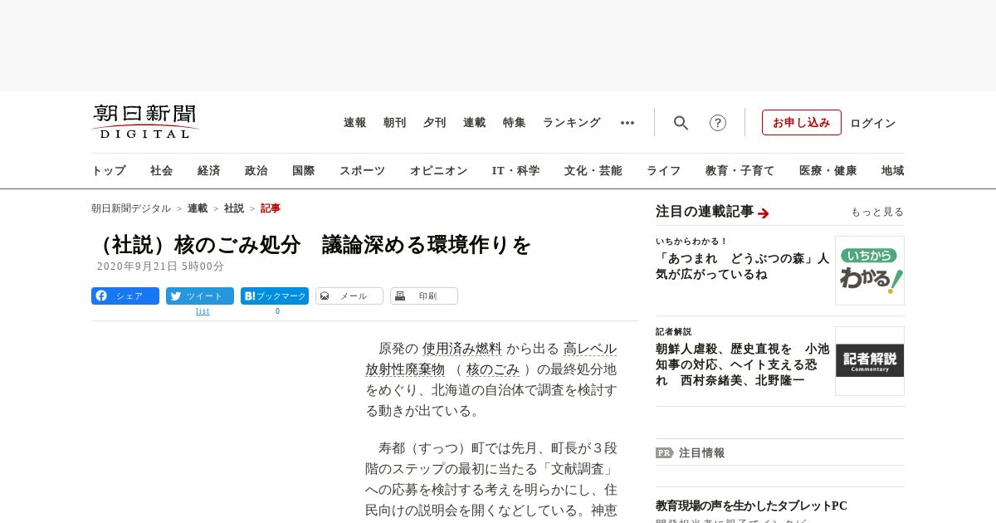Click the 社説 breadcrumb link

234,208
